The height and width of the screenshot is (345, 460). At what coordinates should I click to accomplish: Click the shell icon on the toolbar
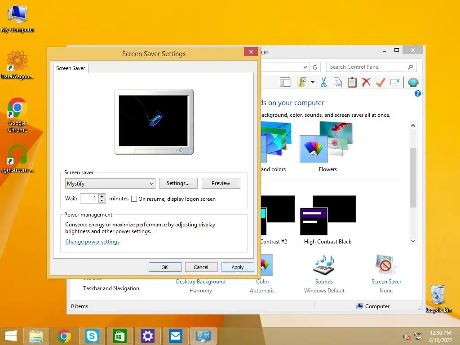[x=413, y=83]
